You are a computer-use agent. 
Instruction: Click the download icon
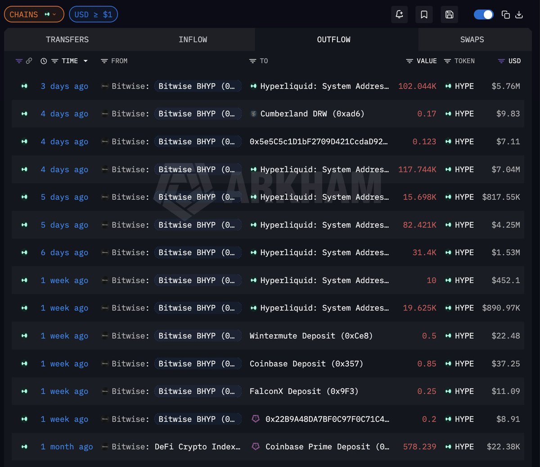pyautogui.click(x=519, y=14)
